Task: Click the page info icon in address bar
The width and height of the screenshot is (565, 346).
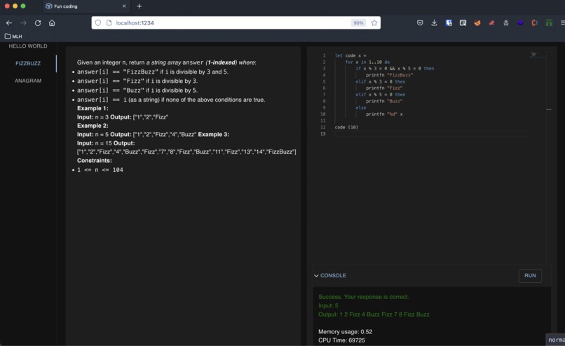Action: click(x=109, y=22)
